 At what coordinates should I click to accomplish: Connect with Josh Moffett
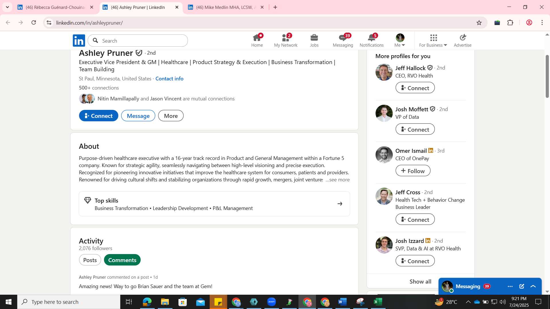click(x=415, y=129)
